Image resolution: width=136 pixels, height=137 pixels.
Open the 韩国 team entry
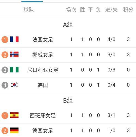pos(43,85)
